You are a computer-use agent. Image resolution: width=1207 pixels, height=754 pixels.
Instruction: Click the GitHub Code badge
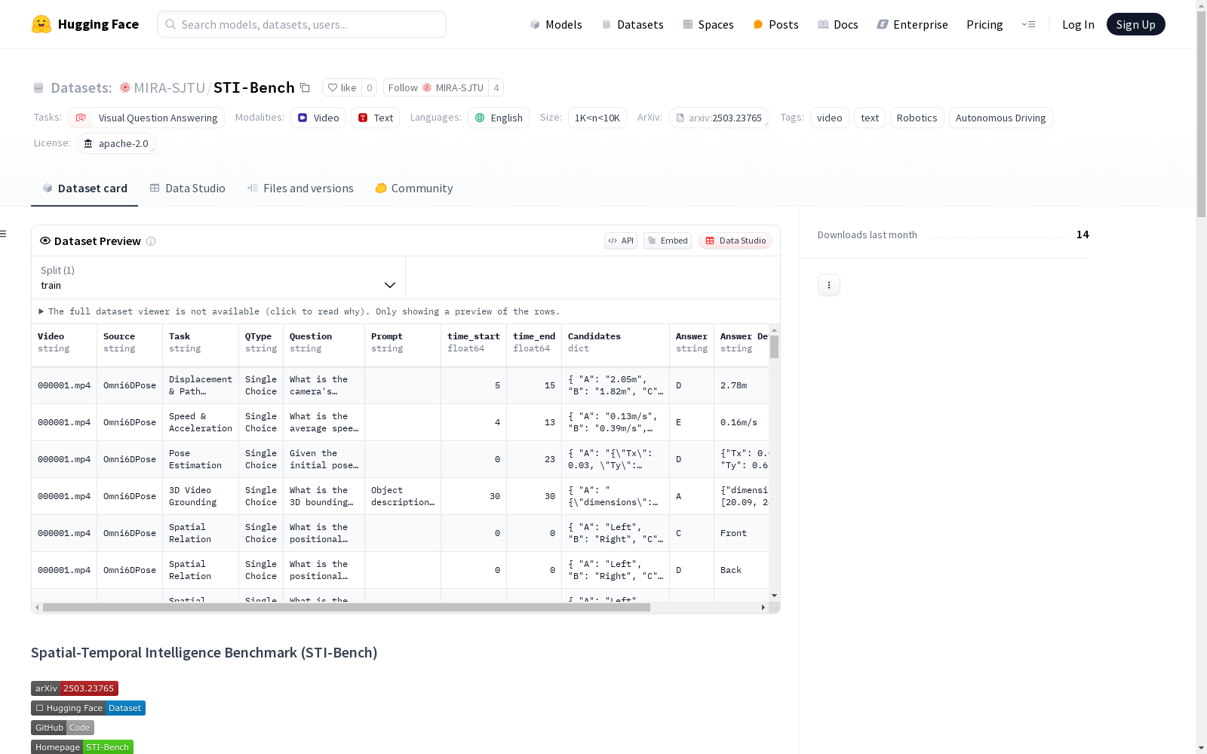(63, 728)
